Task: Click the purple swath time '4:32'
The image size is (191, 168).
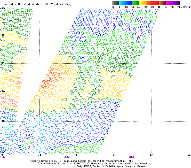Action: pyautogui.click(x=3, y=157)
